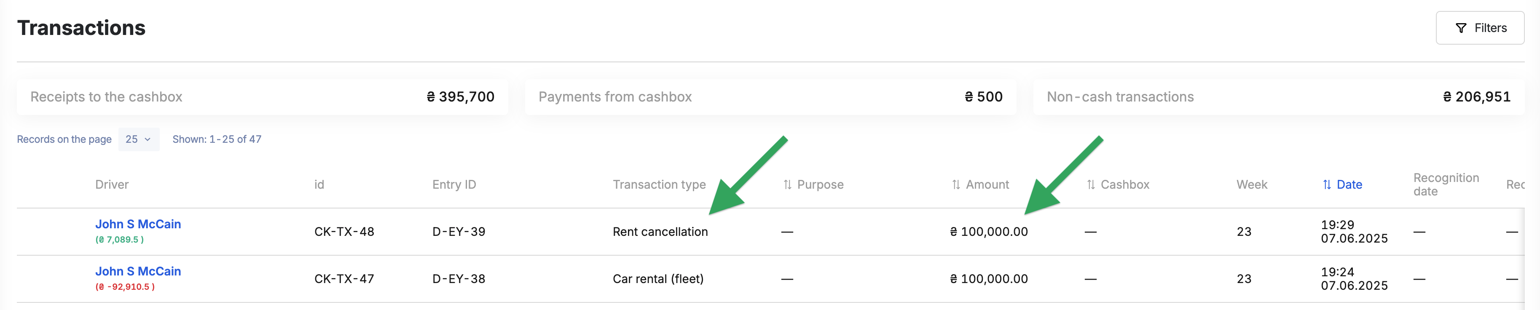Click the Transaction type column header
Screen dimensions: 1540x310
[659, 184]
